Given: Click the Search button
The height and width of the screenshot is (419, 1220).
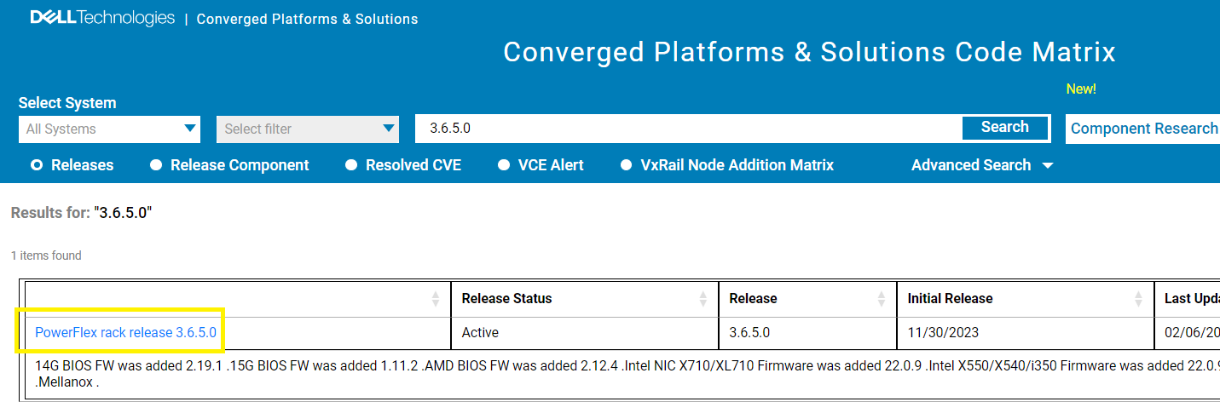Looking at the screenshot, I should pyautogui.click(x=1004, y=128).
